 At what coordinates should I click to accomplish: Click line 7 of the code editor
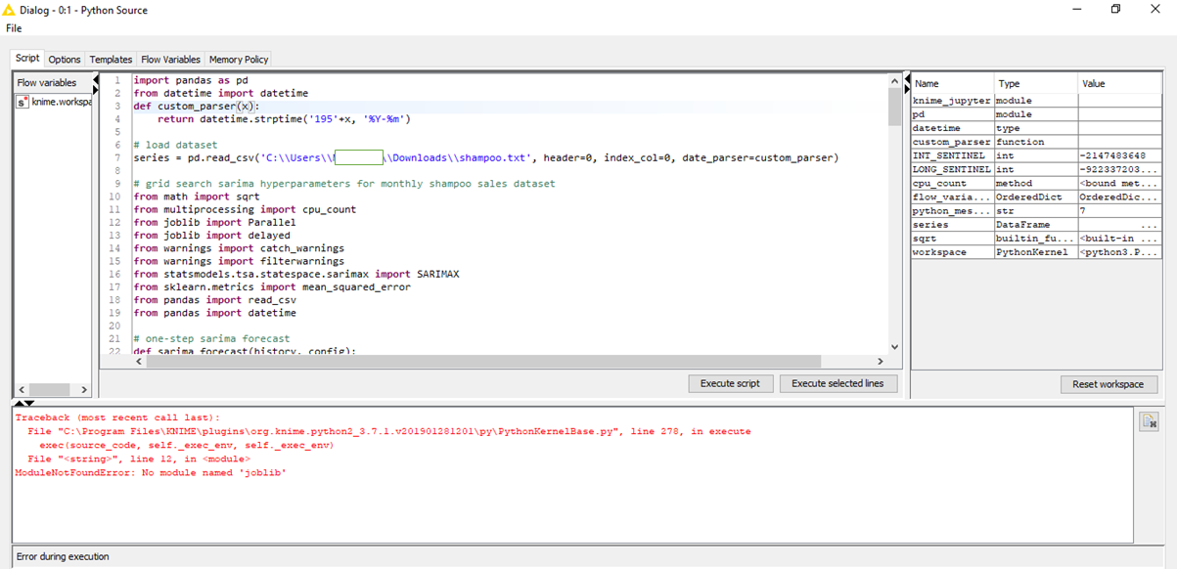[x=489, y=157]
